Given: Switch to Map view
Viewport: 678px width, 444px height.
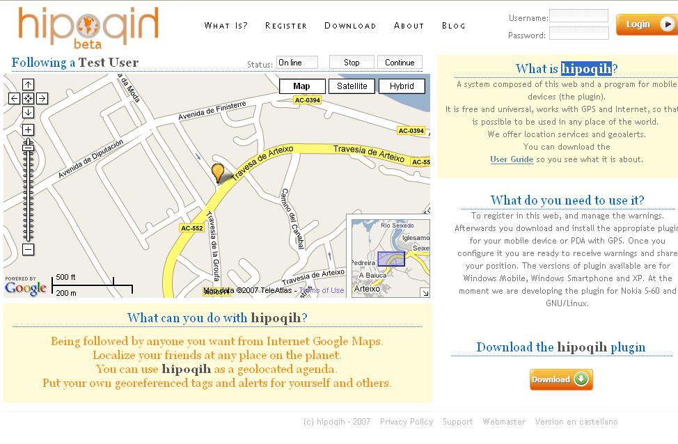Looking at the screenshot, I should [x=302, y=86].
